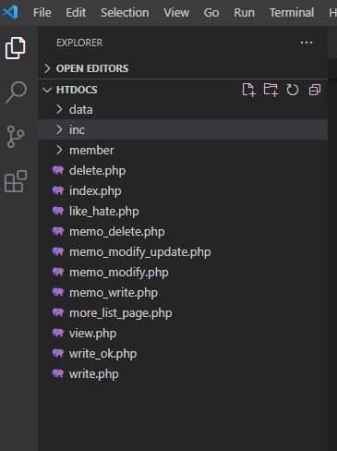Create a new folder in HTDOCS
Screen dimensions: 337x451
[271, 90]
